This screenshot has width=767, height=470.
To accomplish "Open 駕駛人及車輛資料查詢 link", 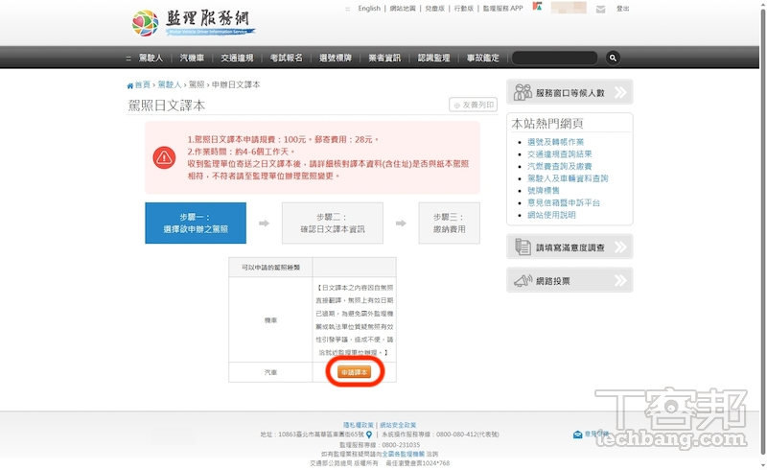I will (568, 178).
